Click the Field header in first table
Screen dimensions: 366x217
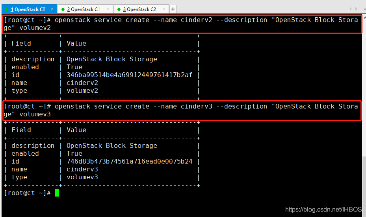pos(21,44)
